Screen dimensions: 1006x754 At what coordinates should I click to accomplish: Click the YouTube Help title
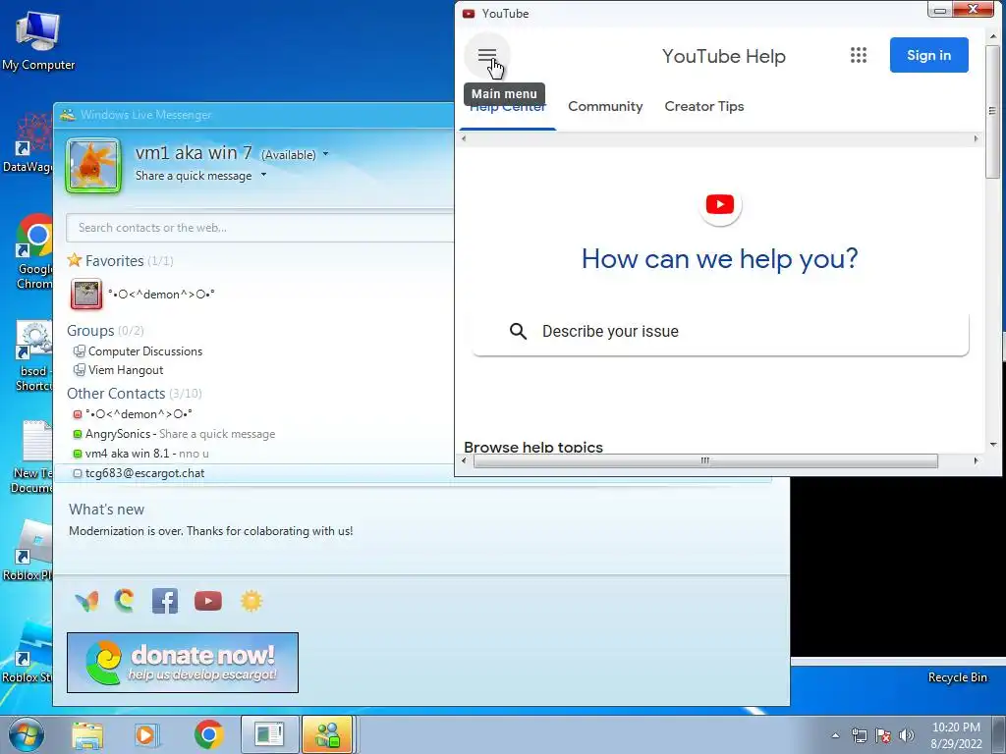click(724, 56)
